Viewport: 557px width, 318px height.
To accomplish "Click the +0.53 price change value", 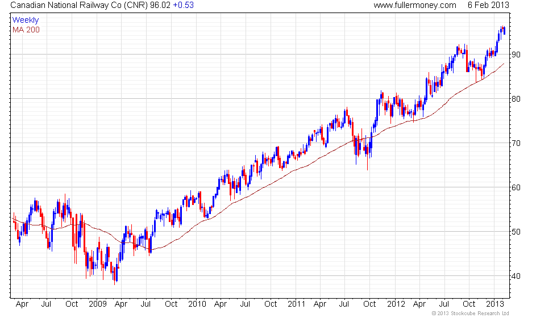I will [x=183, y=5].
